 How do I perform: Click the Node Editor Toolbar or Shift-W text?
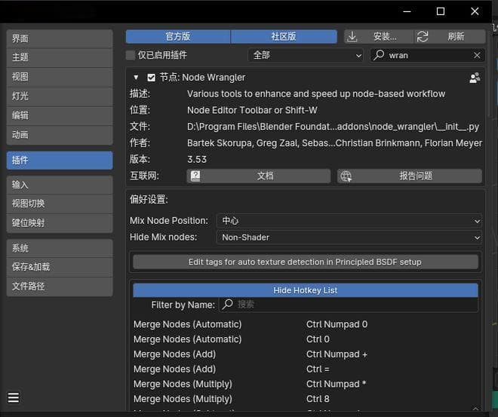click(x=252, y=110)
